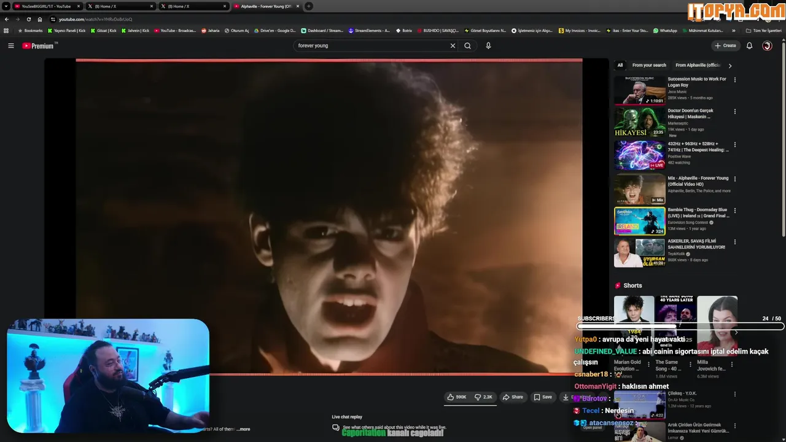Dislike the video with thumbs down 2.3K
The width and height of the screenshot is (786, 442).
pos(483,397)
